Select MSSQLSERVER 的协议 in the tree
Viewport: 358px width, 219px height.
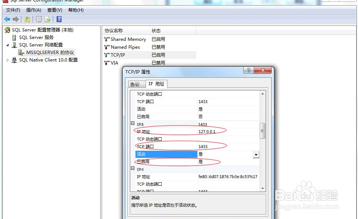tap(50, 52)
